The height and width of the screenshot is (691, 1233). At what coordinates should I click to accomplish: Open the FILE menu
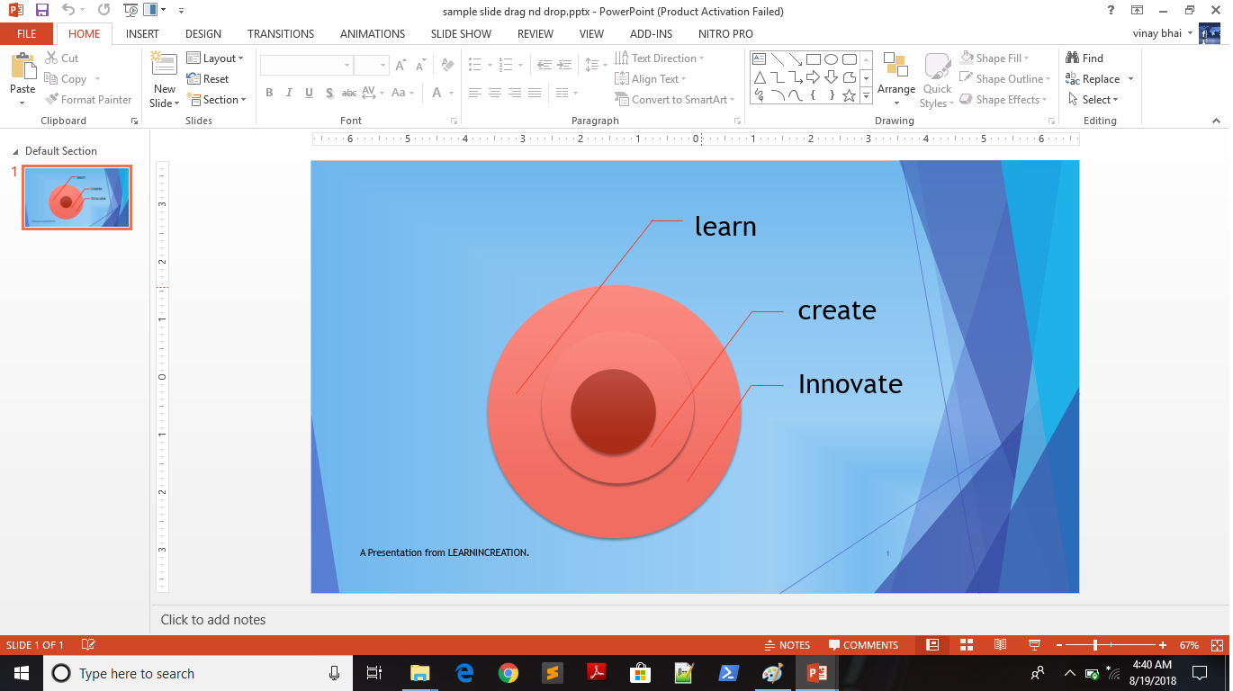pos(27,34)
